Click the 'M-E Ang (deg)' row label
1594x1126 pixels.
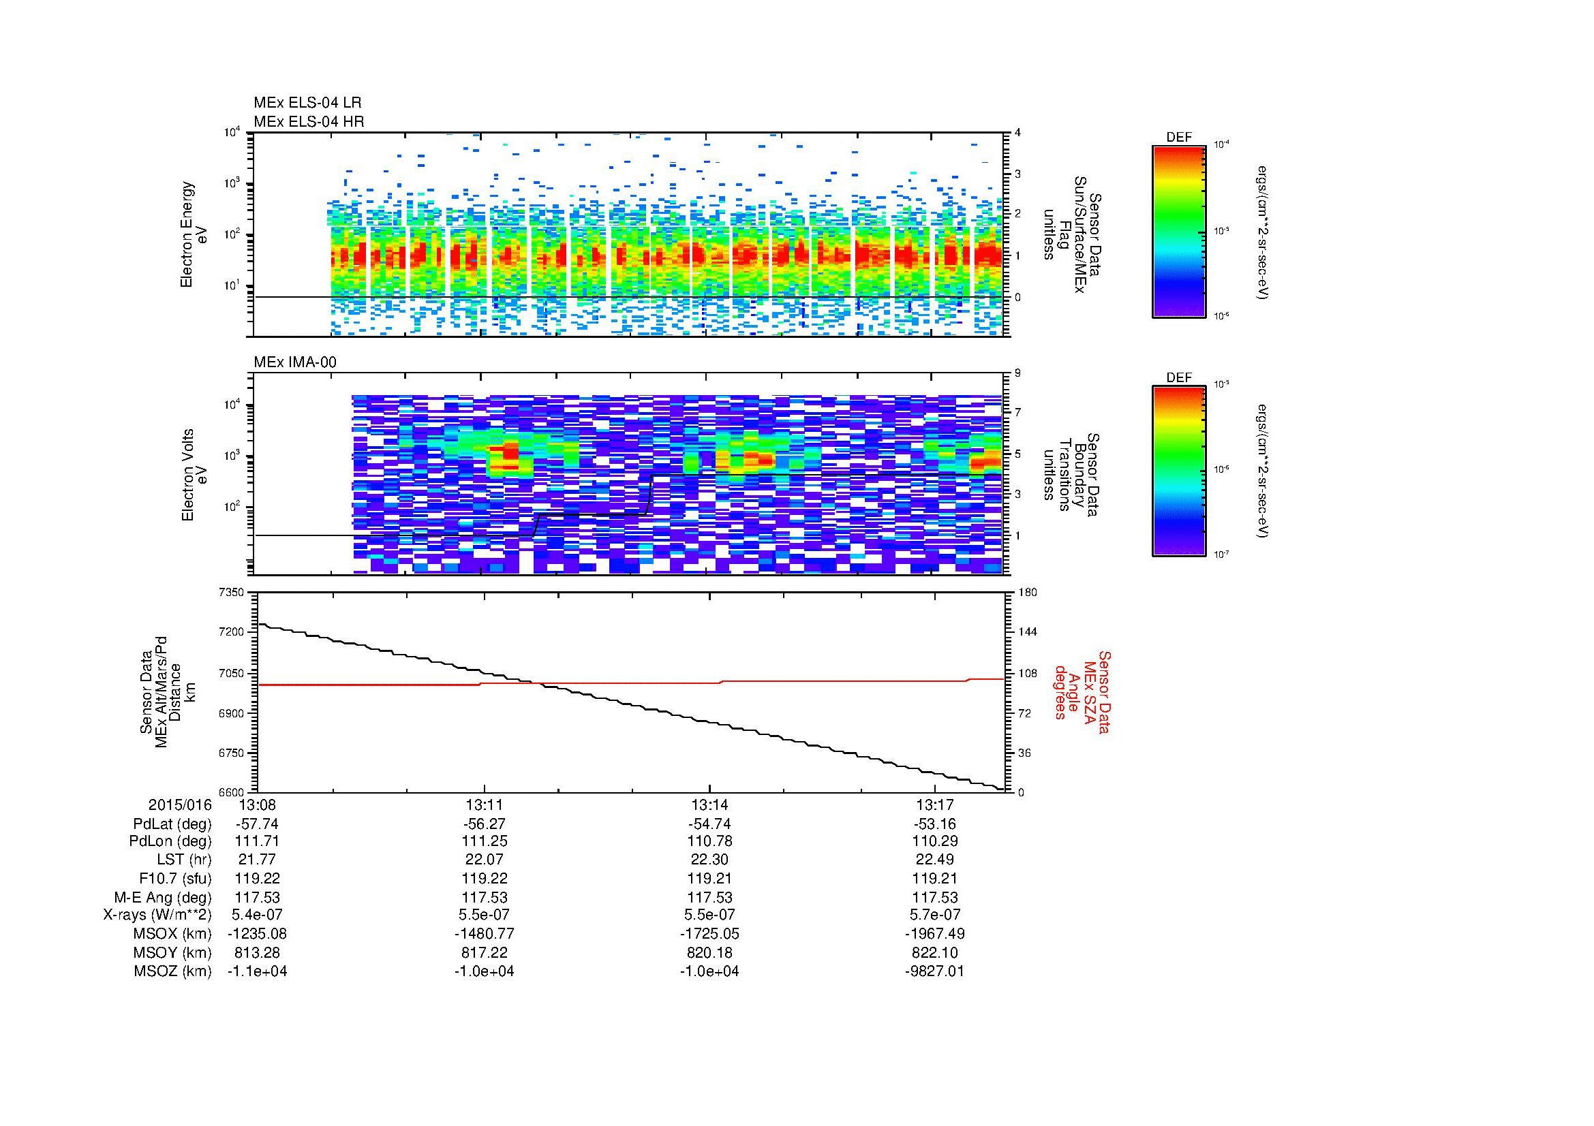pos(164,898)
